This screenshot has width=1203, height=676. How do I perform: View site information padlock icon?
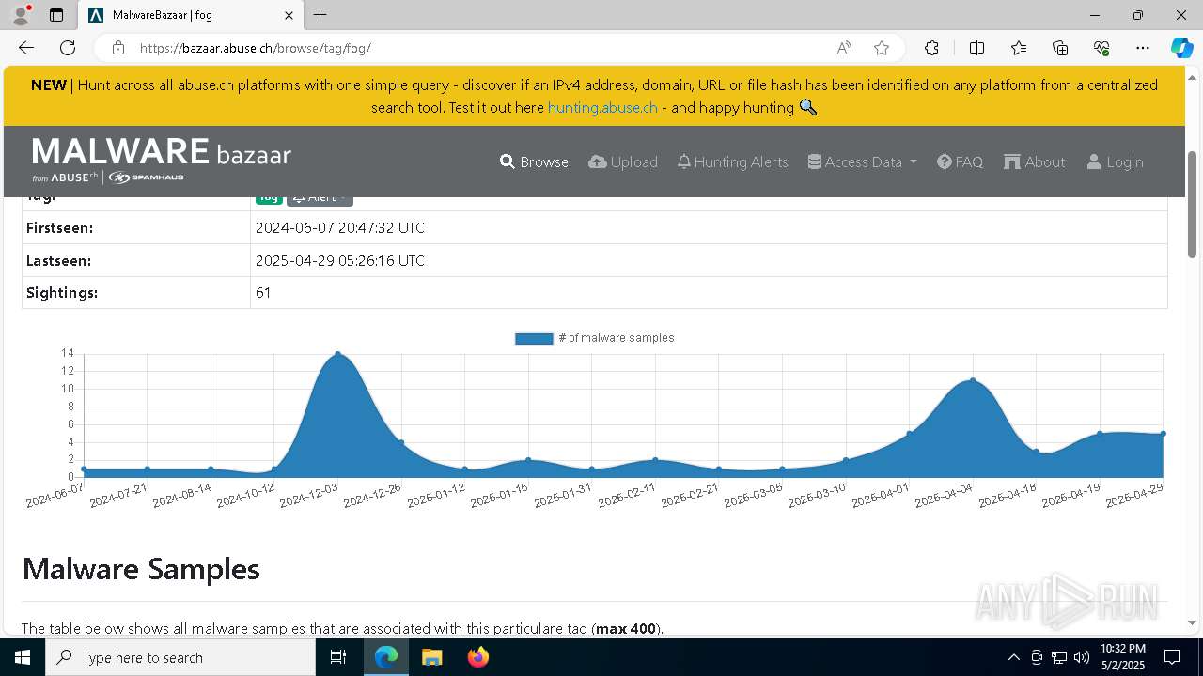pos(118,48)
